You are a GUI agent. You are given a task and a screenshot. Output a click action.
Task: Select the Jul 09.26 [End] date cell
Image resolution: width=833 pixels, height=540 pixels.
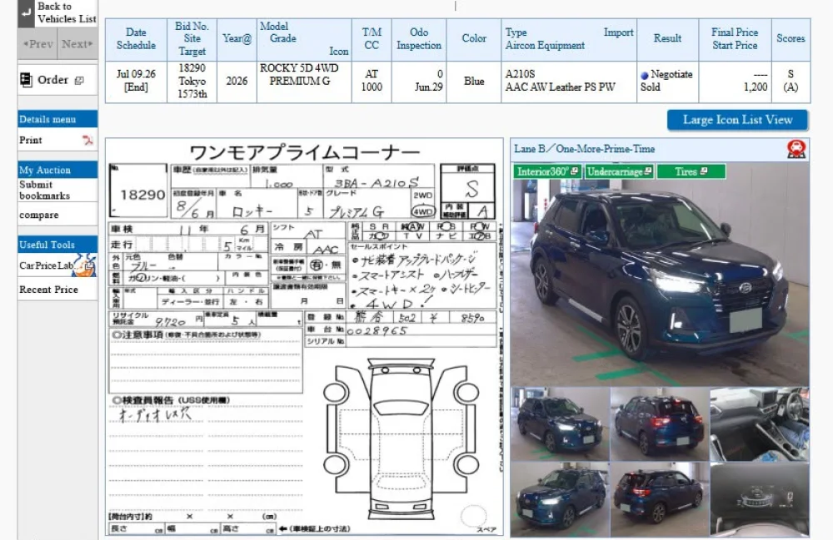pos(136,82)
